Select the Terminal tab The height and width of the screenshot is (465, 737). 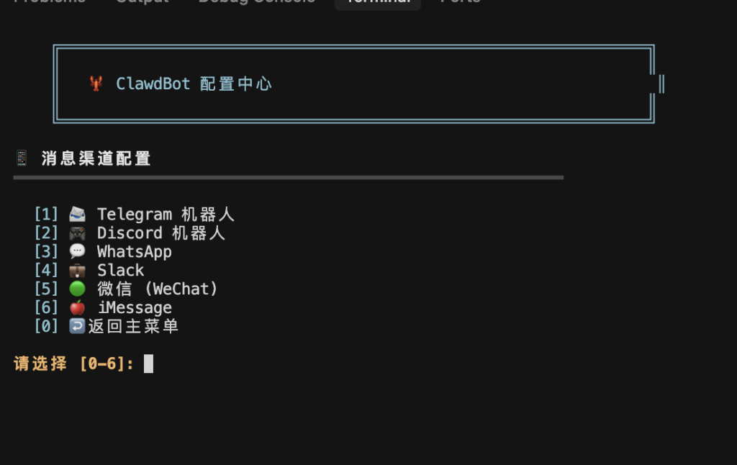[377, 3]
